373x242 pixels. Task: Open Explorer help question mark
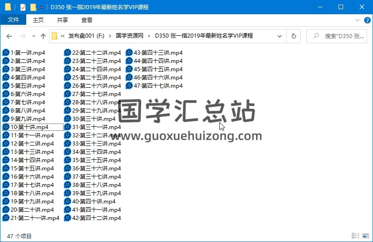[367, 20]
